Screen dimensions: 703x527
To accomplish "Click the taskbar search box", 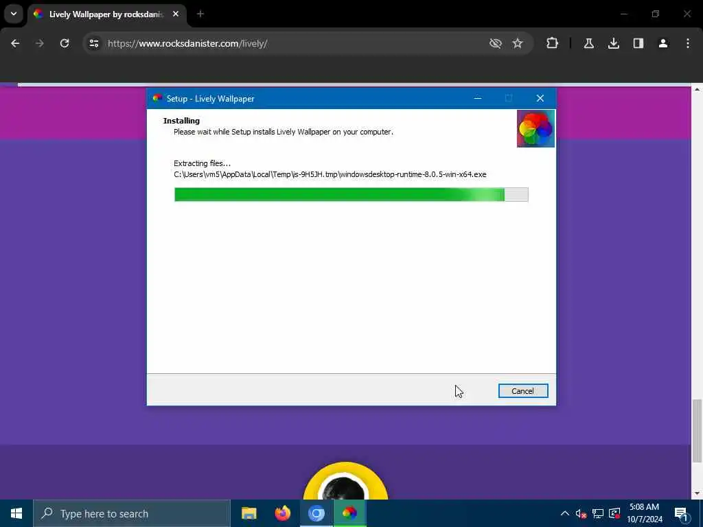I will point(132,513).
